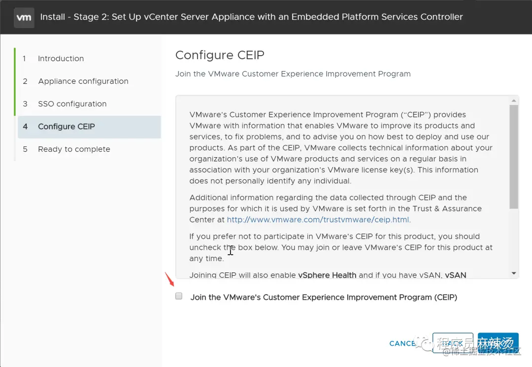
Task: Click the Join CEIP checkbox label text
Action: click(324, 297)
